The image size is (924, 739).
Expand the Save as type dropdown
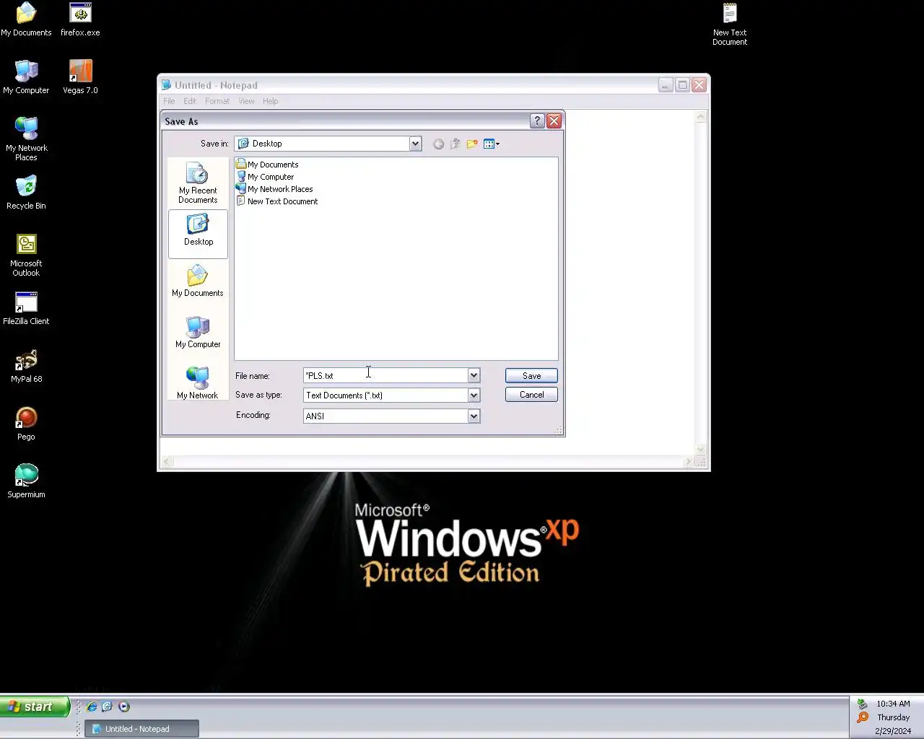point(474,395)
